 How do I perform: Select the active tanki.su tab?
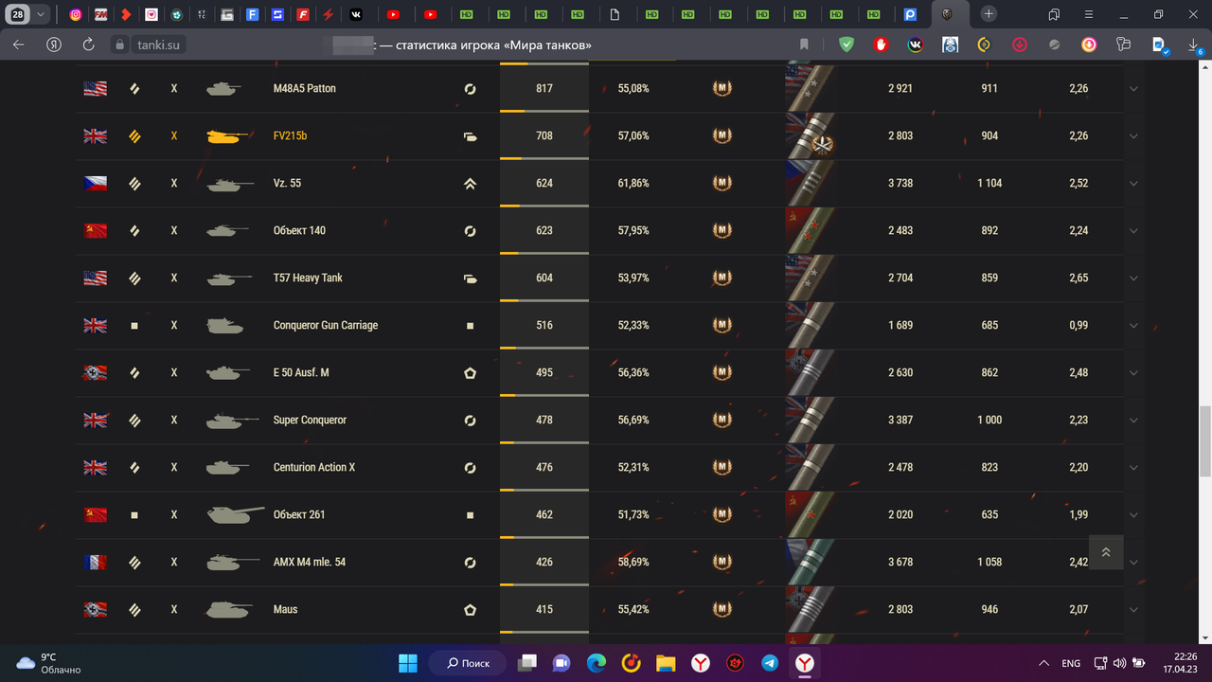[x=950, y=14]
